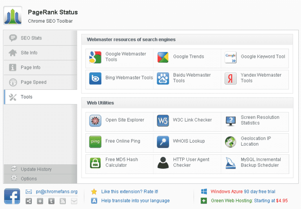This screenshot has width=301, height=209.
Task: Open the WHOIS Lookup utility
Action: point(189,141)
